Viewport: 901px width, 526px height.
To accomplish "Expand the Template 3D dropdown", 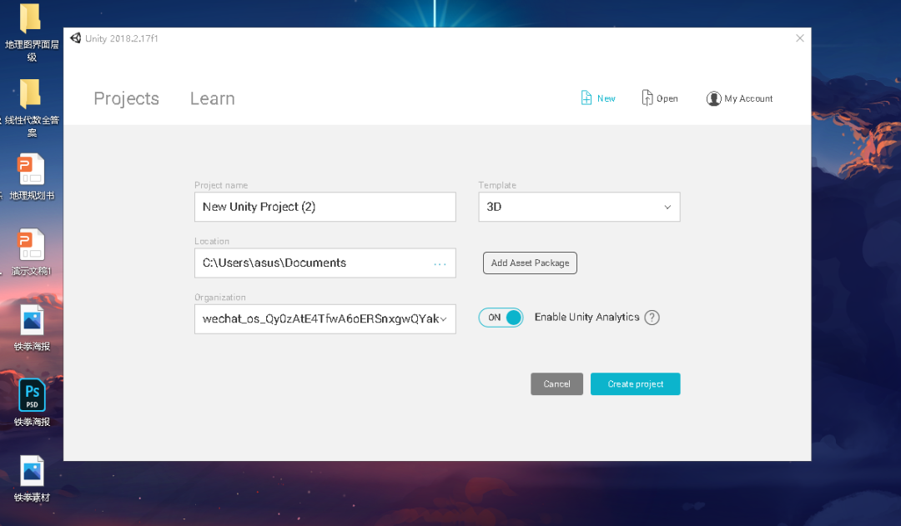I will pyautogui.click(x=579, y=207).
